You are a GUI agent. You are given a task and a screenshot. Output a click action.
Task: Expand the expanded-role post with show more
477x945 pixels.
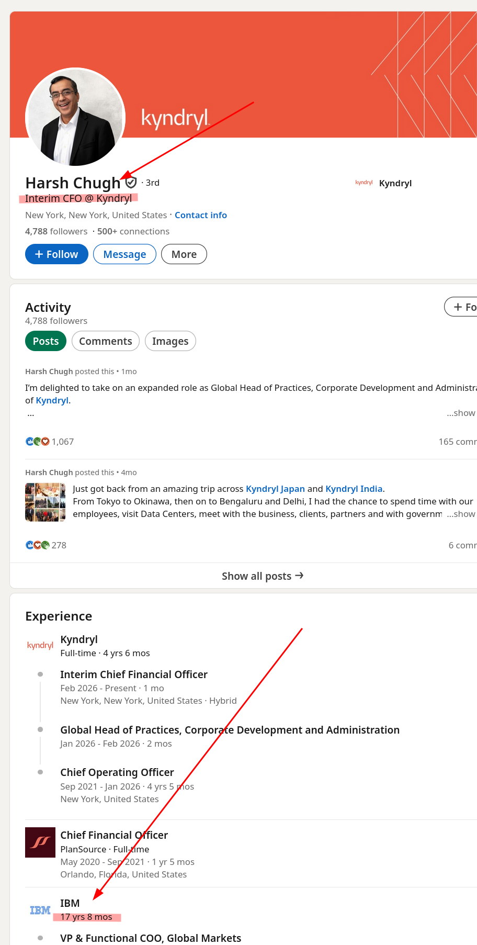click(x=461, y=413)
